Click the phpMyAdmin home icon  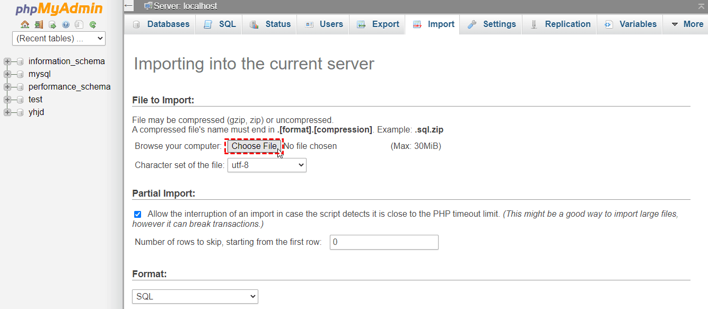pos(24,24)
